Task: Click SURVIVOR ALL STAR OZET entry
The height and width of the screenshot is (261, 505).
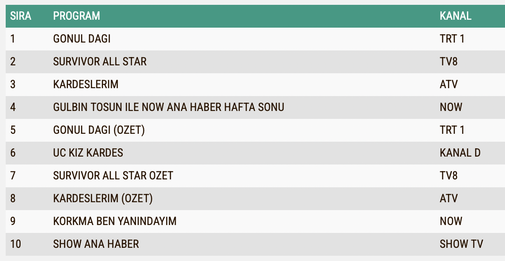Action: click(113, 175)
